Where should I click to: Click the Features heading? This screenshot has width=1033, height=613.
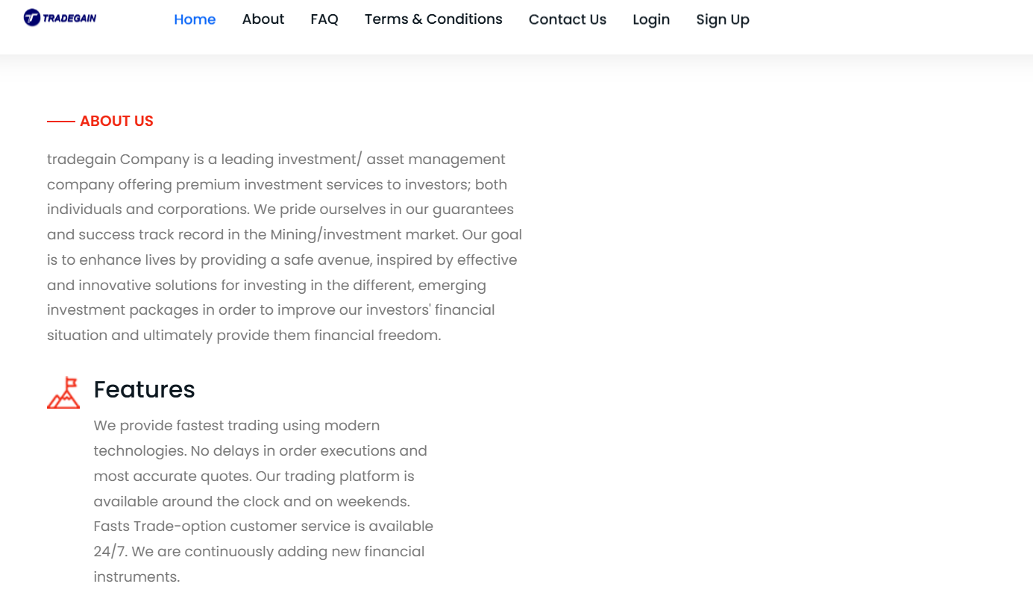pos(144,389)
